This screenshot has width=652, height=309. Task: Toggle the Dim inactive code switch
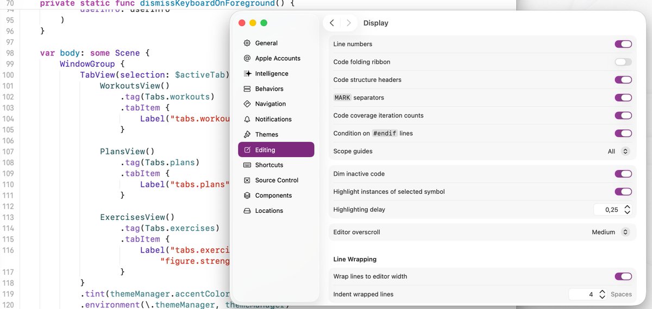point(623,174)
